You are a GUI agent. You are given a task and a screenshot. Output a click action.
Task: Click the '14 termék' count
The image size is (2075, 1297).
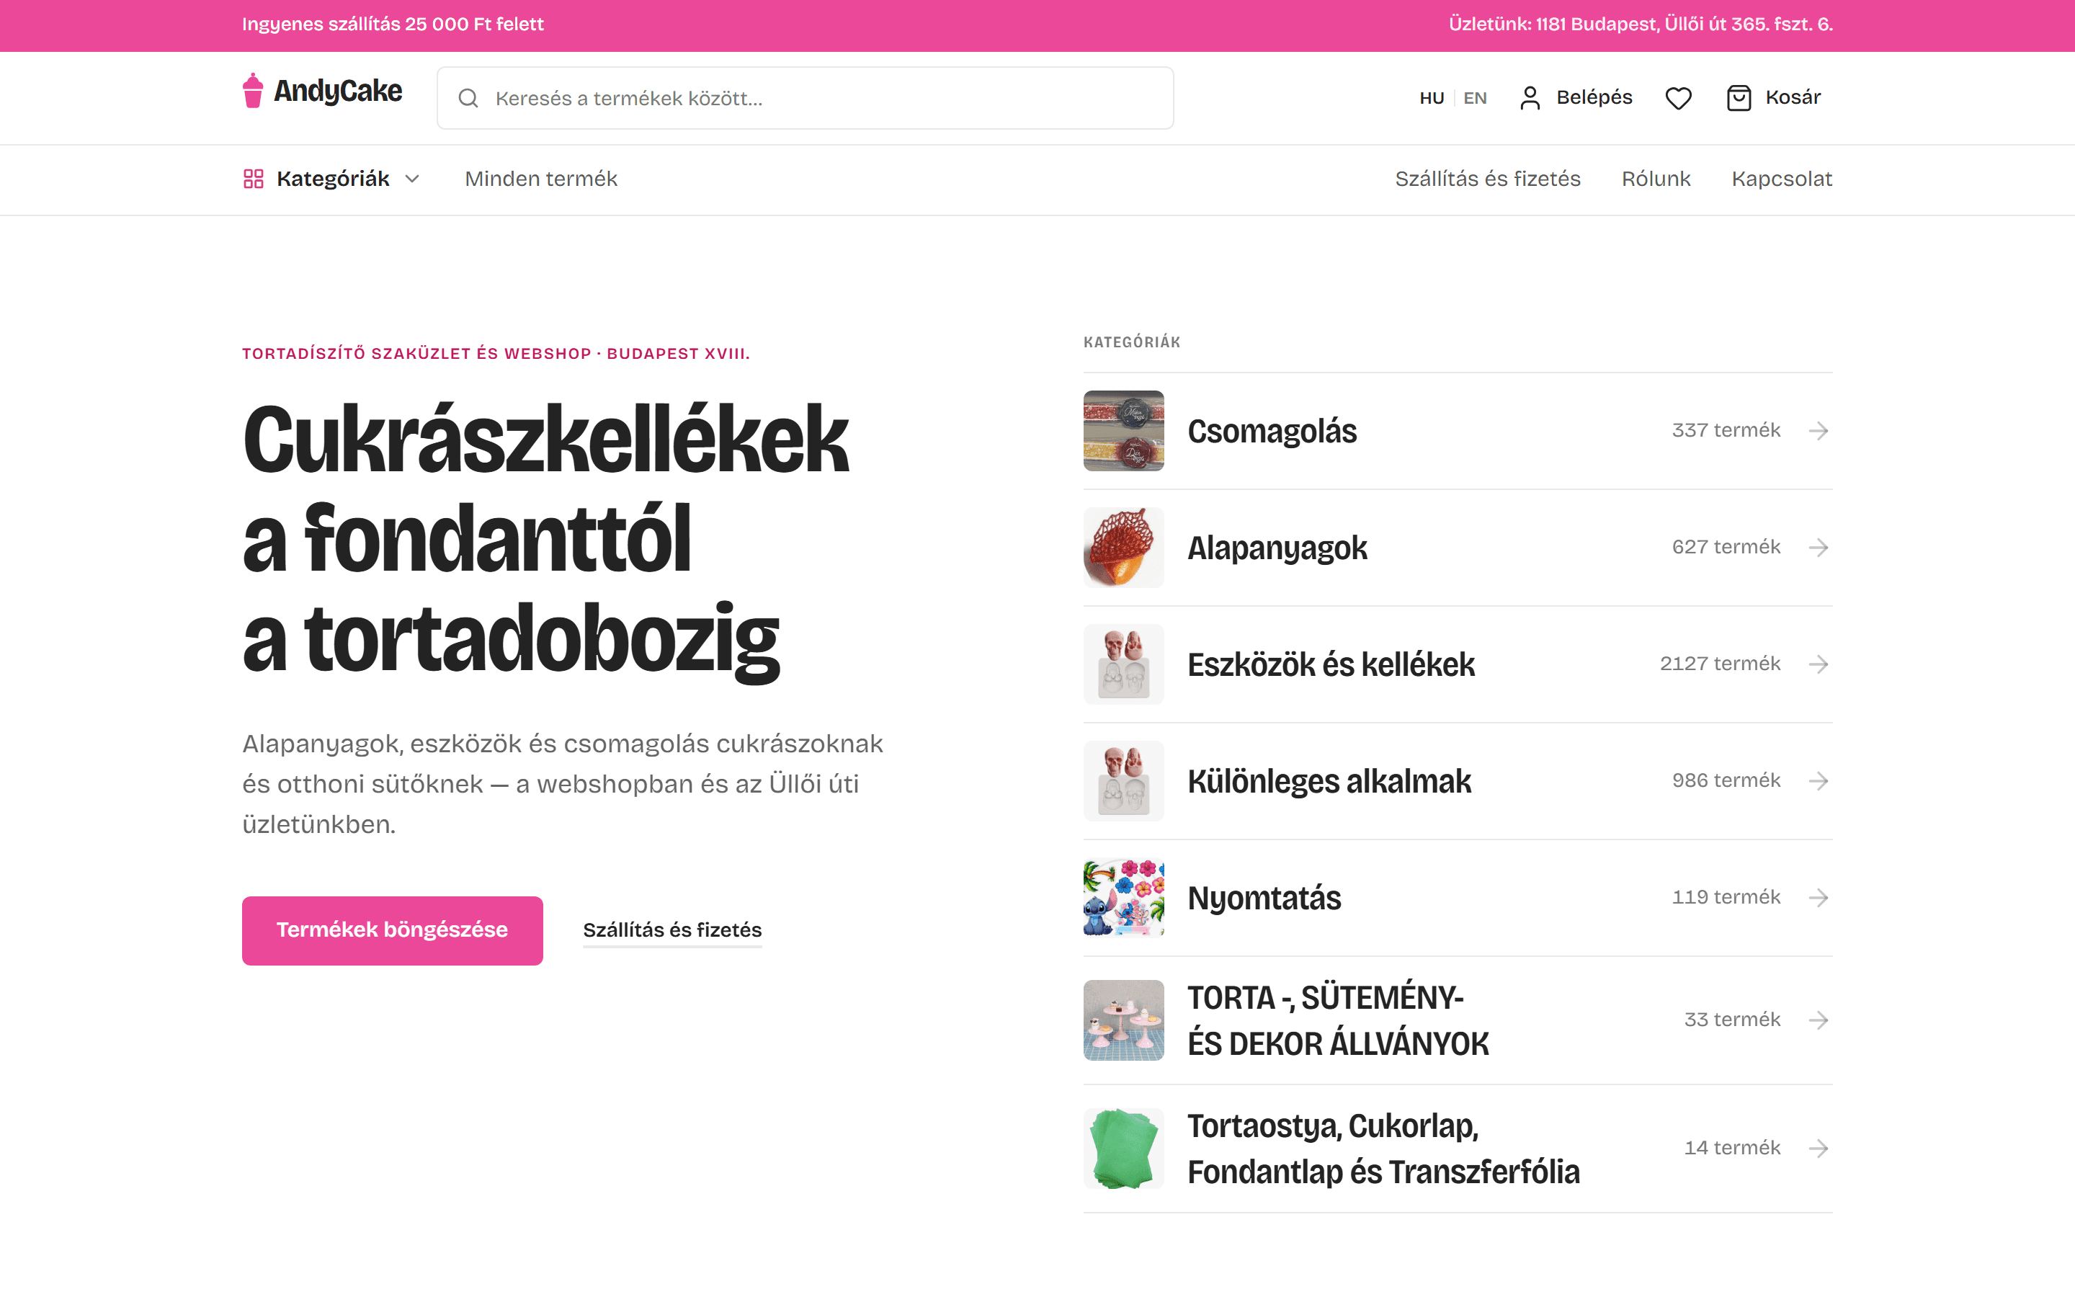pyautogui.click(x=1732, y=1147)
